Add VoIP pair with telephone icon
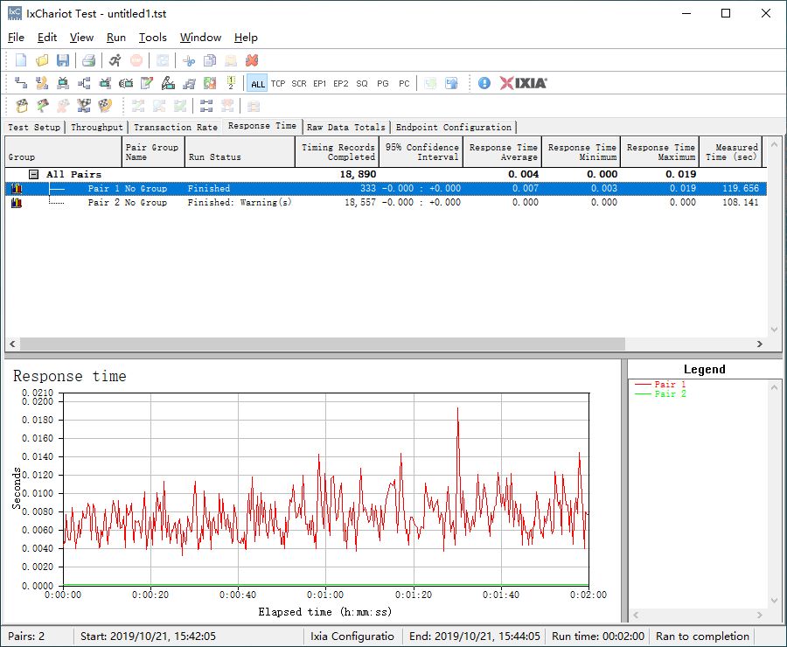 click(42, 83)
